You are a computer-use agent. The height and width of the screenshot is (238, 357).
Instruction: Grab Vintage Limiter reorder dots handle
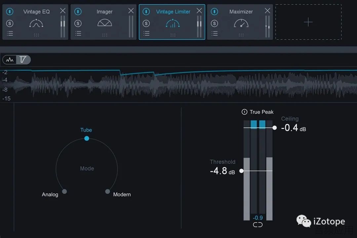coord(173,35)
